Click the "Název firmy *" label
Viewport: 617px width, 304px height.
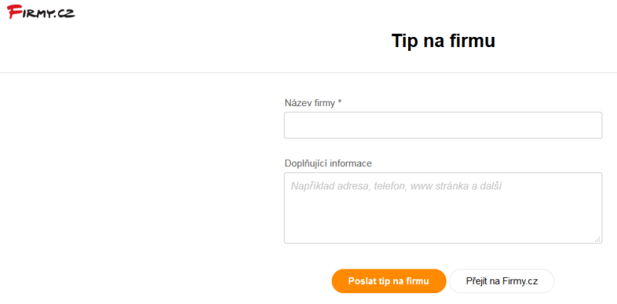(x=313, y=103)
